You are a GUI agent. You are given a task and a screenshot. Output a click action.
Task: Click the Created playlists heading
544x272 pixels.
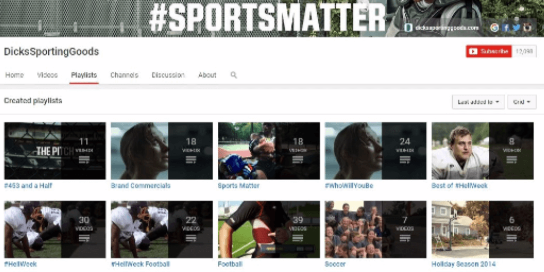[x=33, y=100]
